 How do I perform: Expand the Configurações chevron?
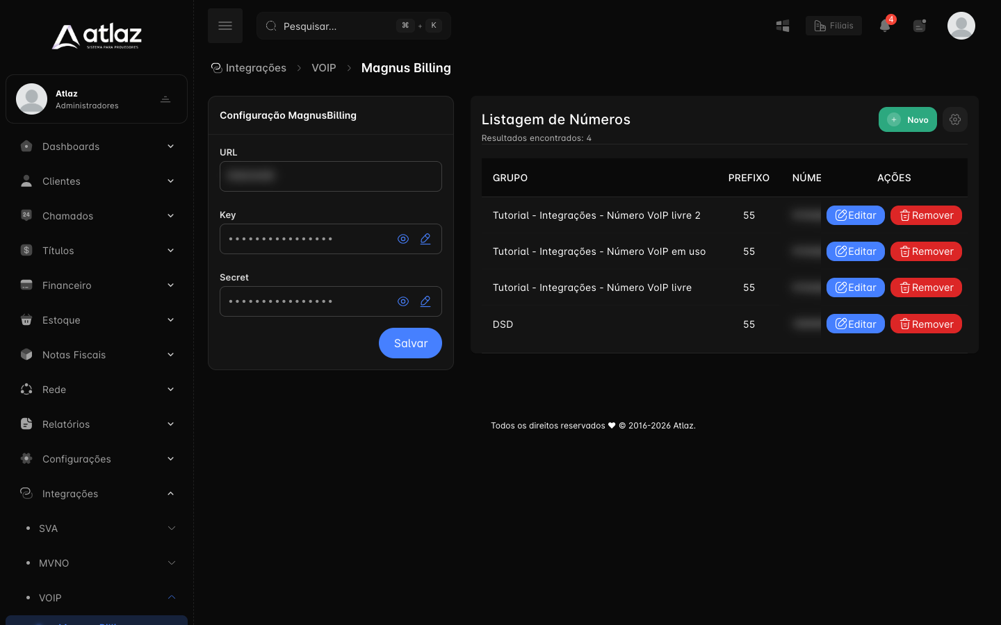170,459
